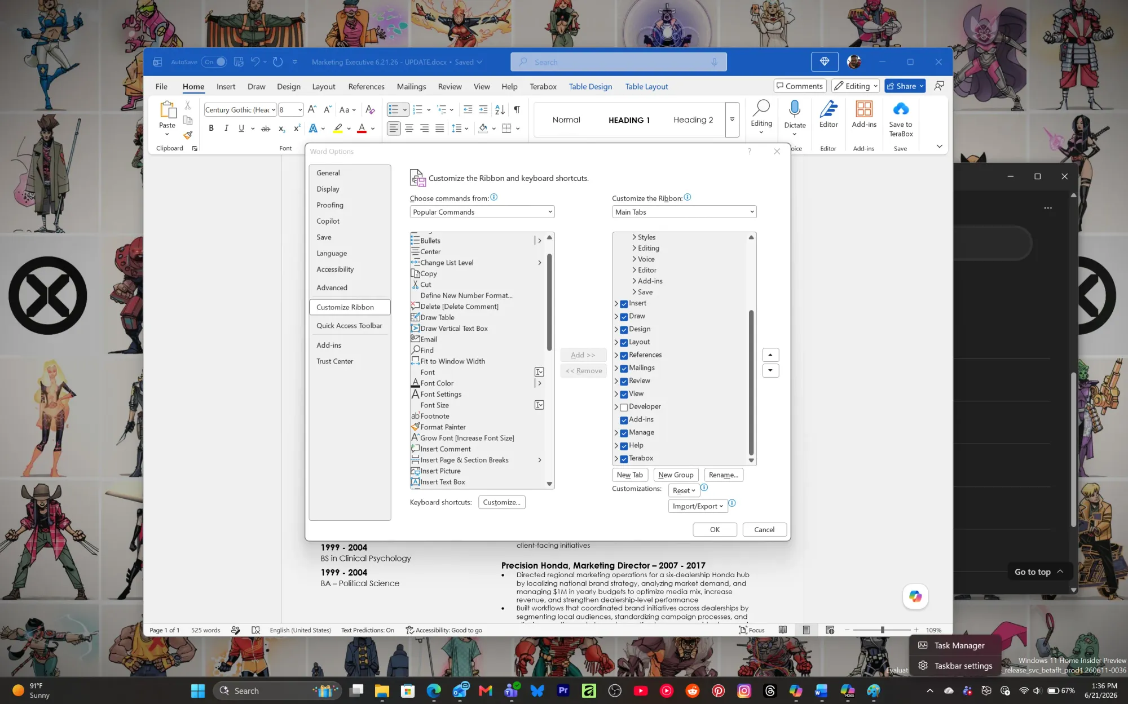
Task: Click the Font Color red swatch button
Action: tap(362, 129)
